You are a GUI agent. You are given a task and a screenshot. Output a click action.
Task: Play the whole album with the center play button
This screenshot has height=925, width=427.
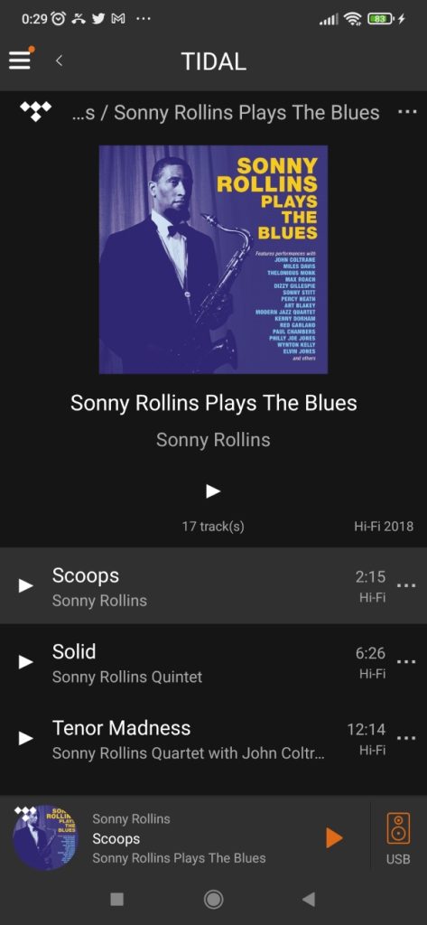[213, 491]
